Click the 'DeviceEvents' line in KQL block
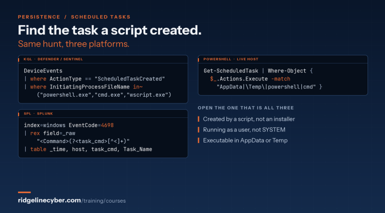This screenshot has width=385, height=213. pos(43,71)
